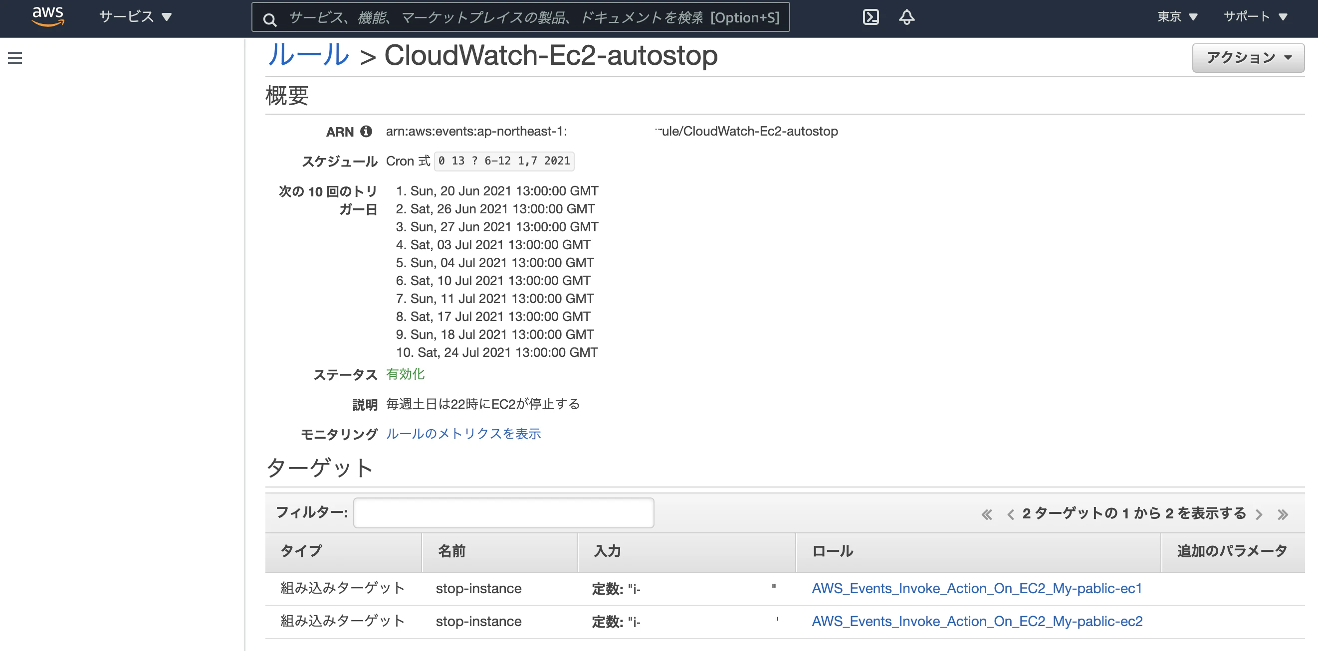Sort by the 名前 column header

[x=499, y=552]
